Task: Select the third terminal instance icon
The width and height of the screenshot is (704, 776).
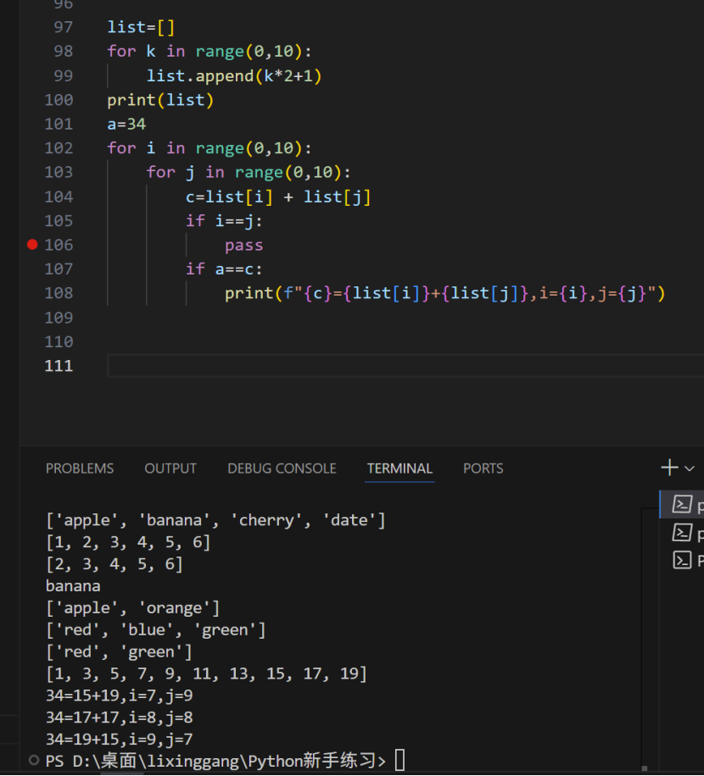Action: pos(682,560)
